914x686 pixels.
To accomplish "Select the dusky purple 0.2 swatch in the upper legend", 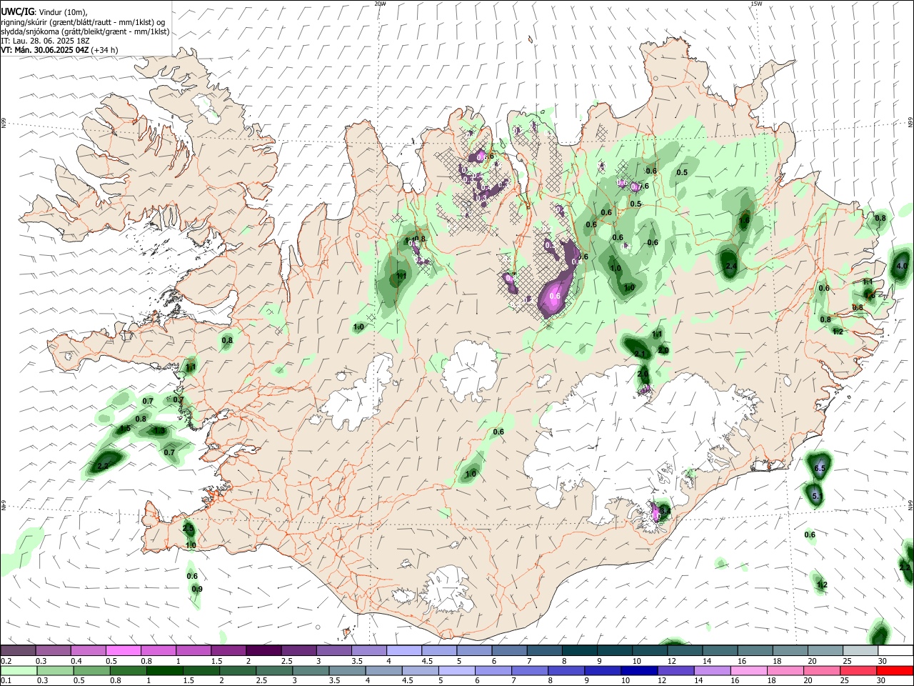I will click(18, 651).
